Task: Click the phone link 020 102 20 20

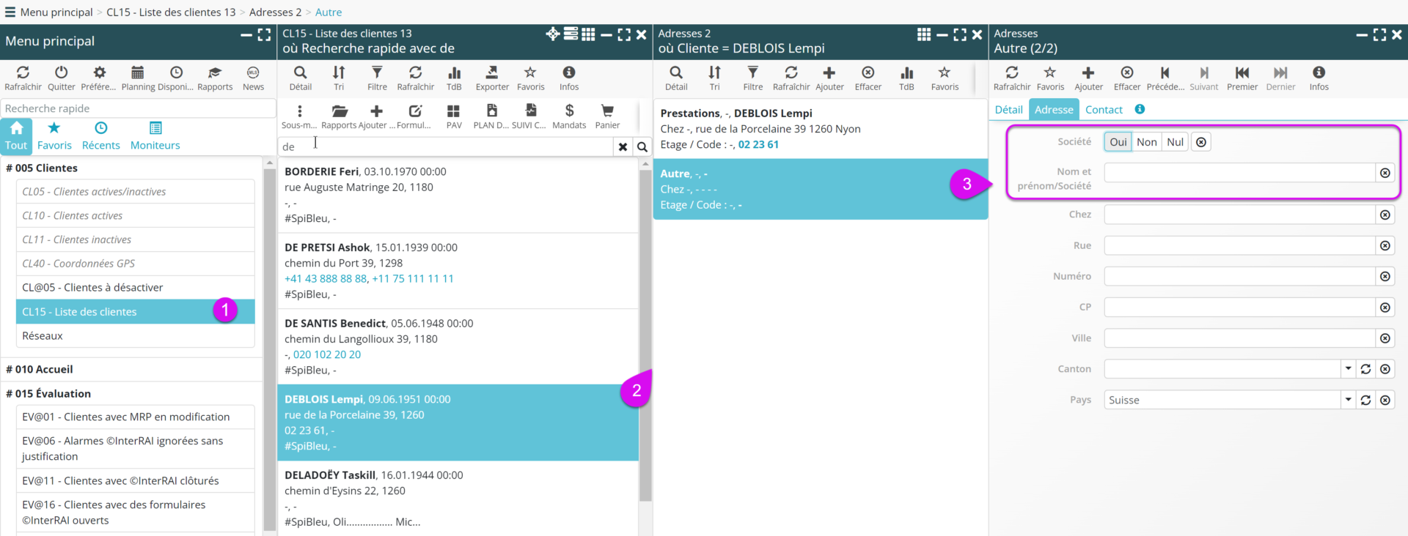Action: [x=327, y=354]
